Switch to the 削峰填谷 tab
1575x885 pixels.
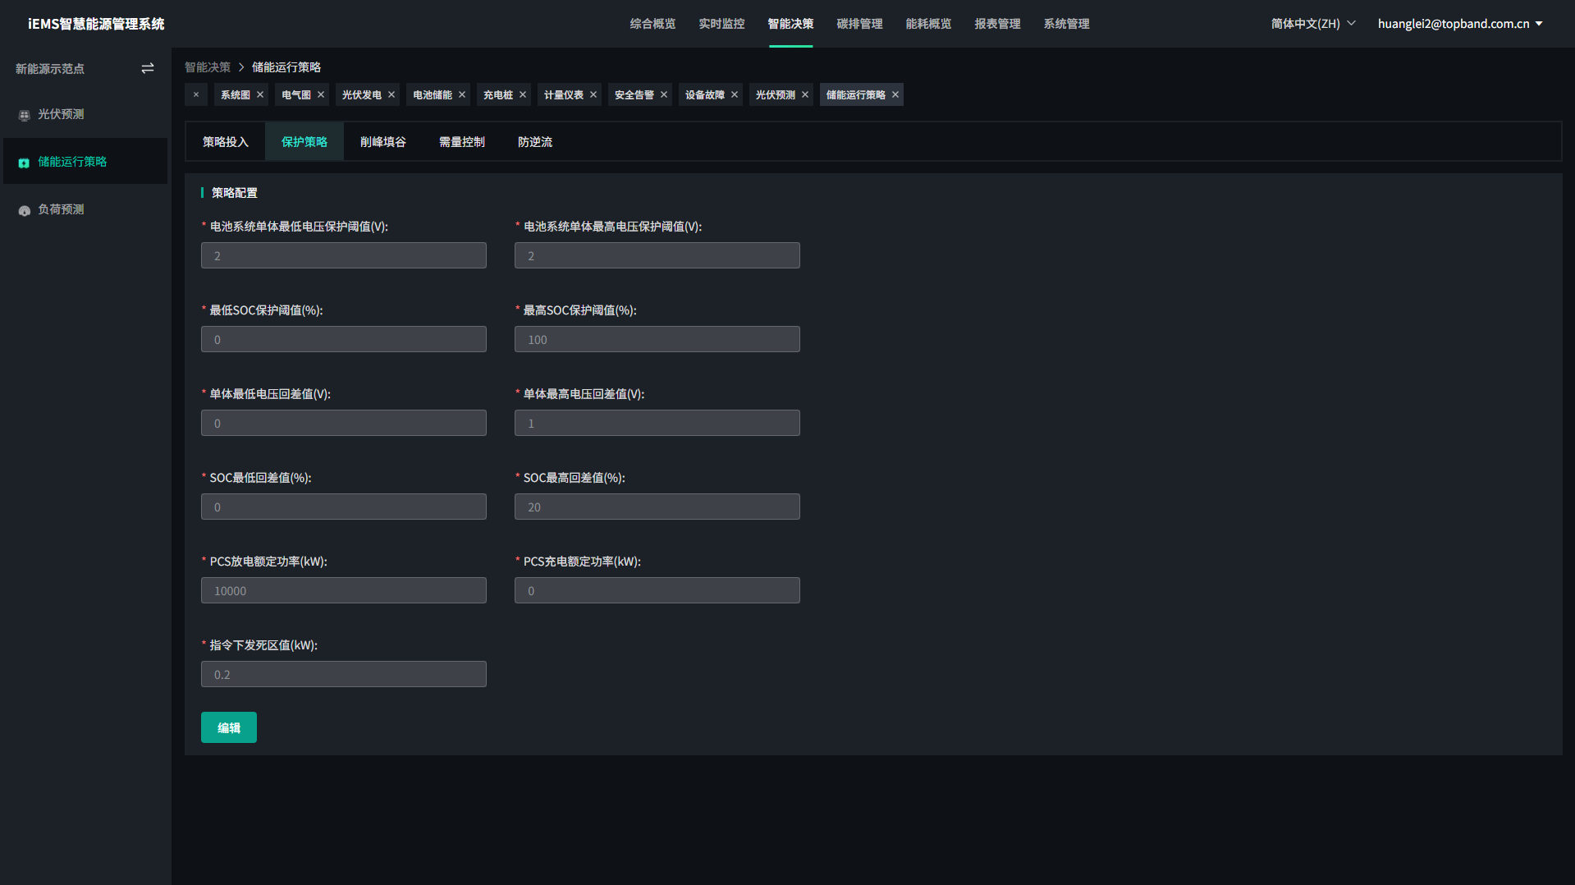(x=382, y=142)
